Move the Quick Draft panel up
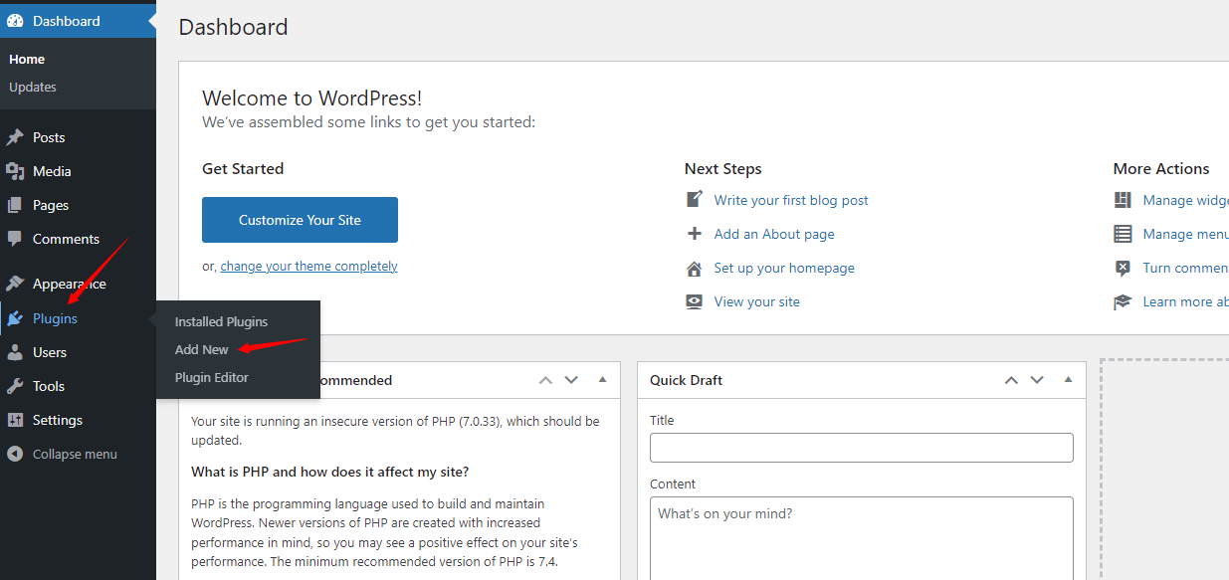 (x=1011, y=380)
